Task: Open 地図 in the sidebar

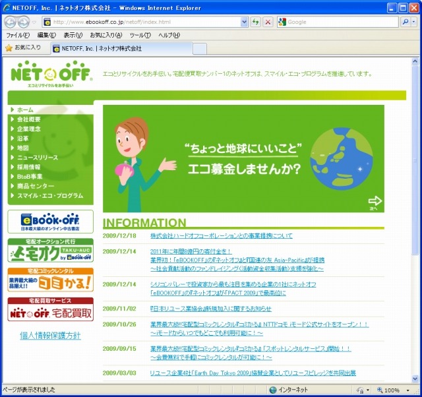Action: click(x=22, y=148)
